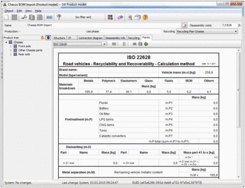Click the tree filter icon
The width and height of the screenshot is (245, 188).
point(59,17)
